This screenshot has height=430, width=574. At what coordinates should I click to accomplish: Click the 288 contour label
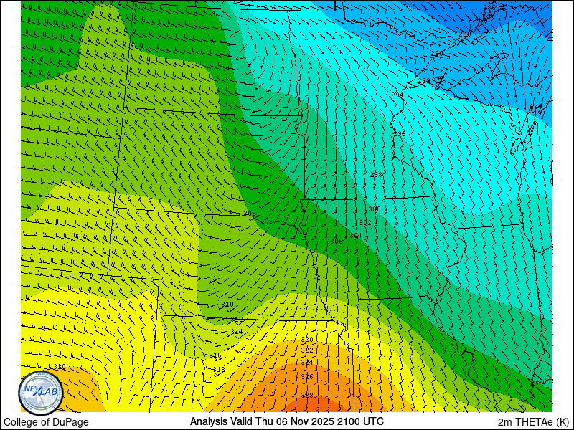click(x=465, y=34)
